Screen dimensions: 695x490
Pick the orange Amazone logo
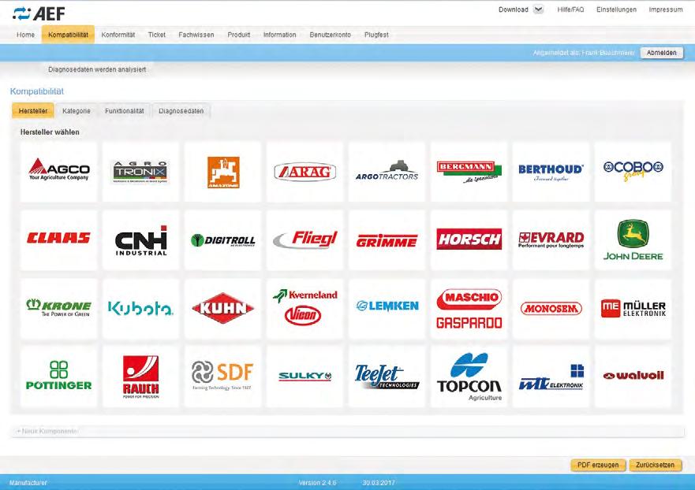[223, 172]
